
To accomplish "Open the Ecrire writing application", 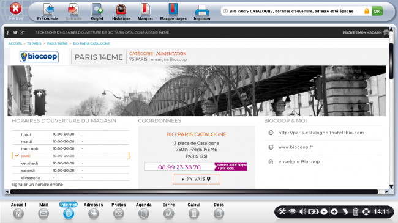I will 168,211.
